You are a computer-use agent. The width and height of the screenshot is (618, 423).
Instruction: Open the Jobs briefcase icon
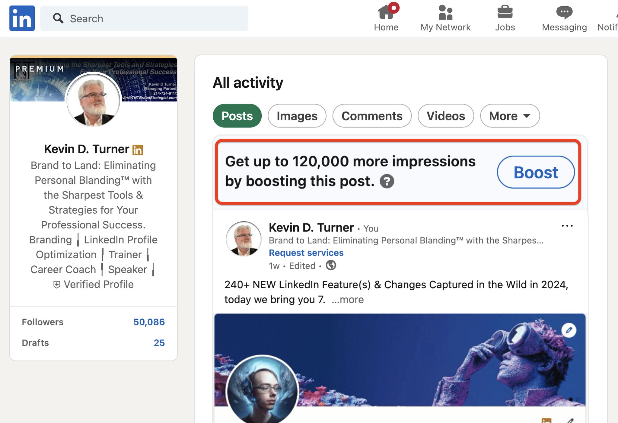[x=505, y=13]
